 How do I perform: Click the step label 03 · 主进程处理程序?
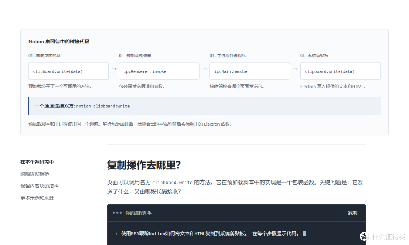click(x=228, y=56)
